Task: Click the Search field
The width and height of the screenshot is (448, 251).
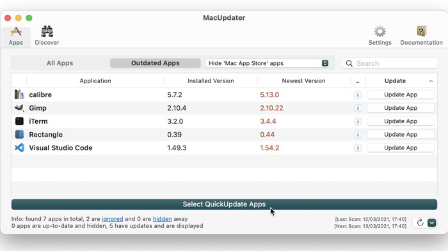Action: click(x=390, y=63)
